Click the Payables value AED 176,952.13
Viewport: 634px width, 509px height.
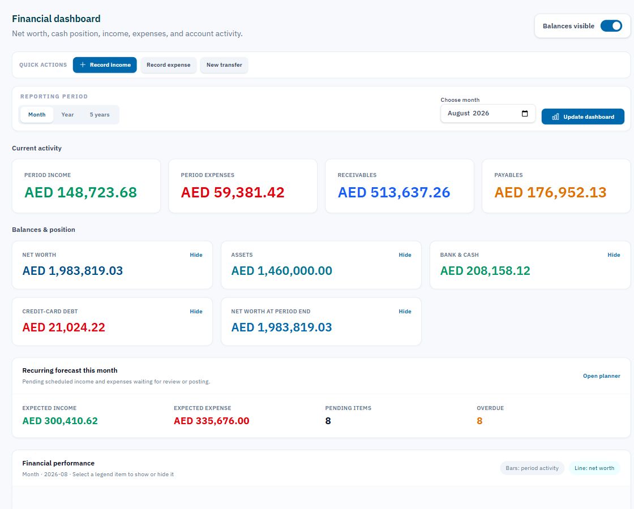click(x=550, y=193)
